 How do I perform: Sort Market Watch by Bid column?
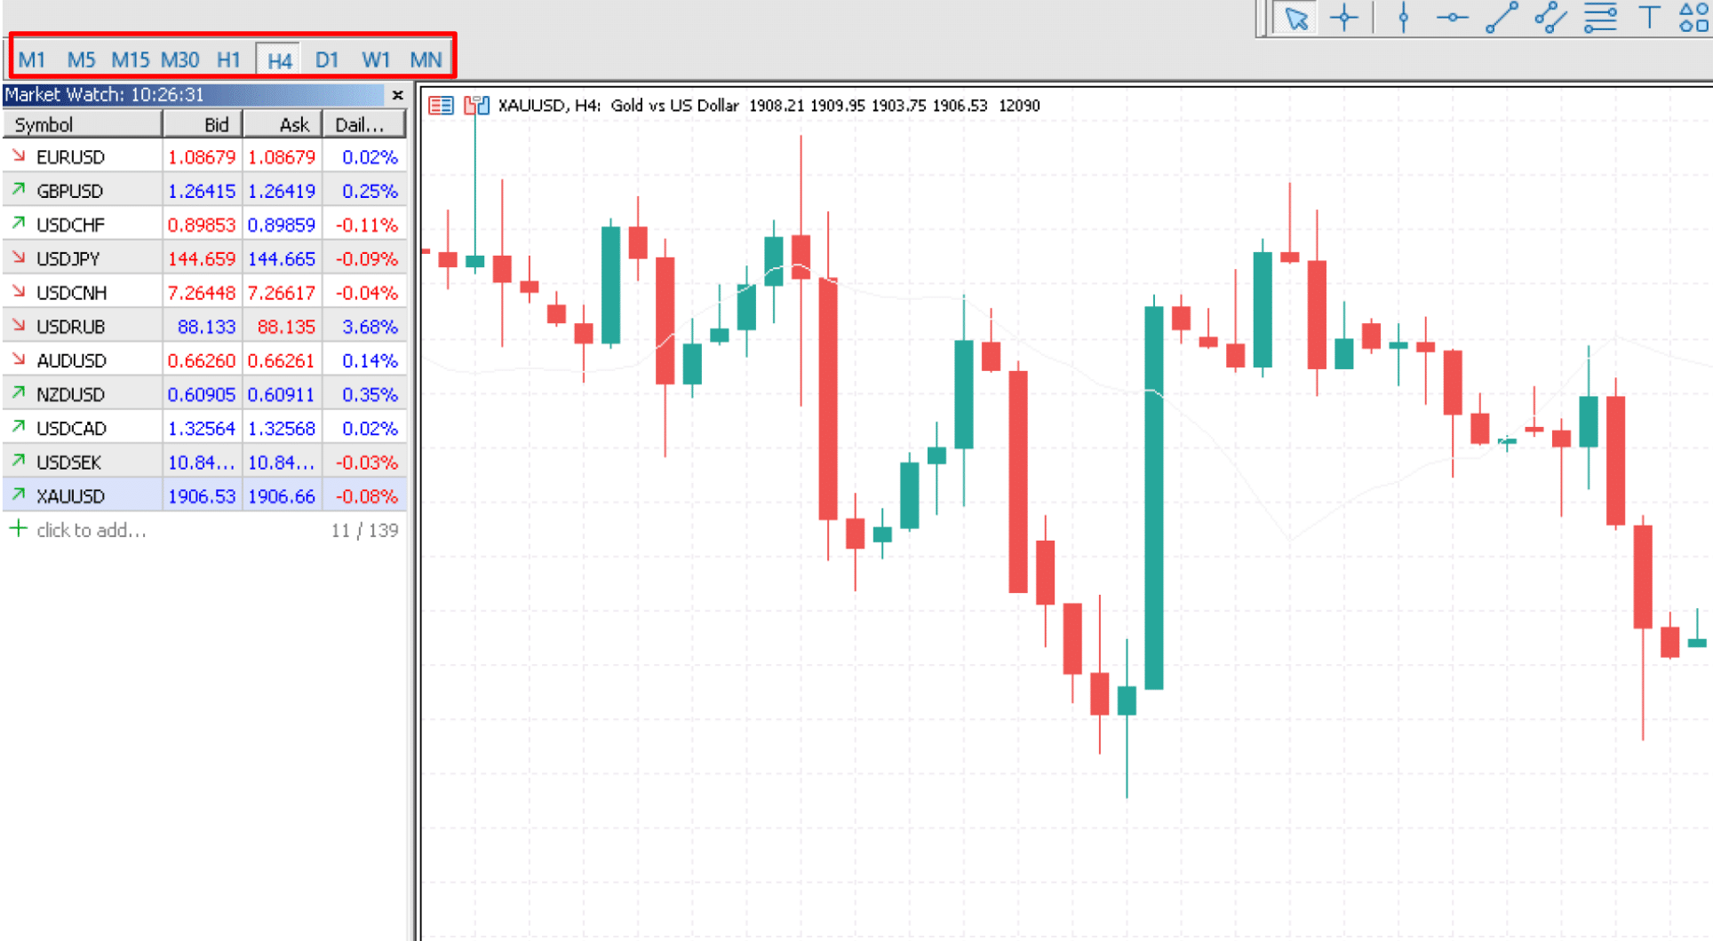pyautogui.click(x=203, y=124)
